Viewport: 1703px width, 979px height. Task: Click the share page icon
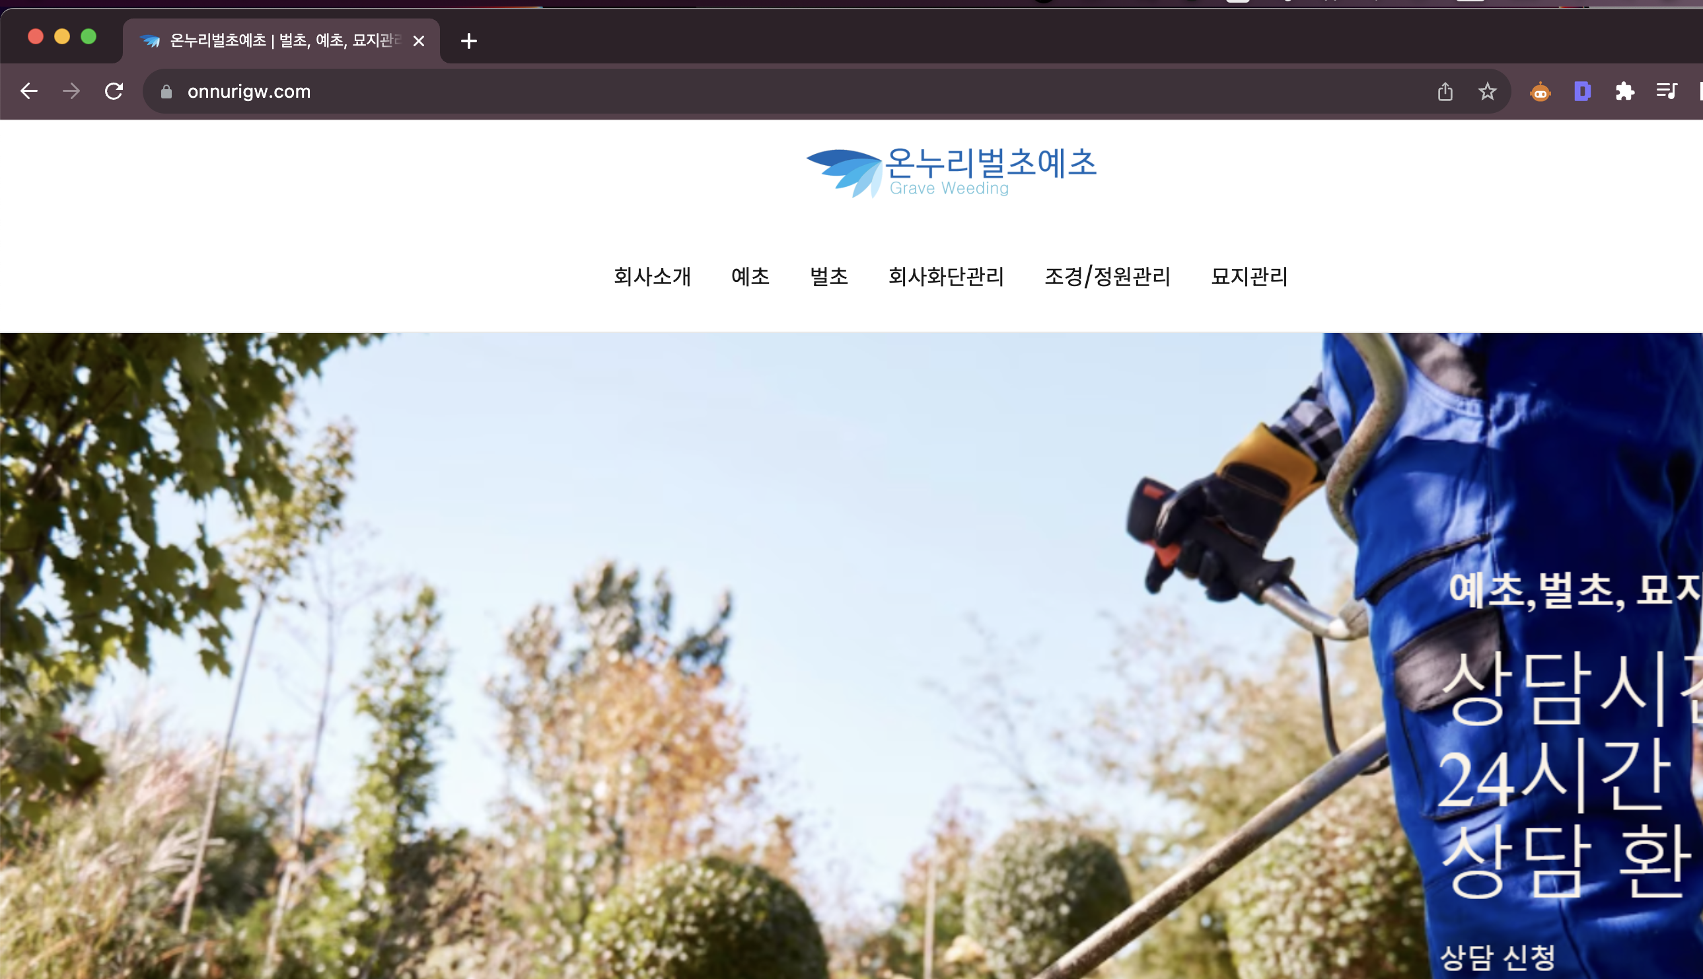[1445, 91]
